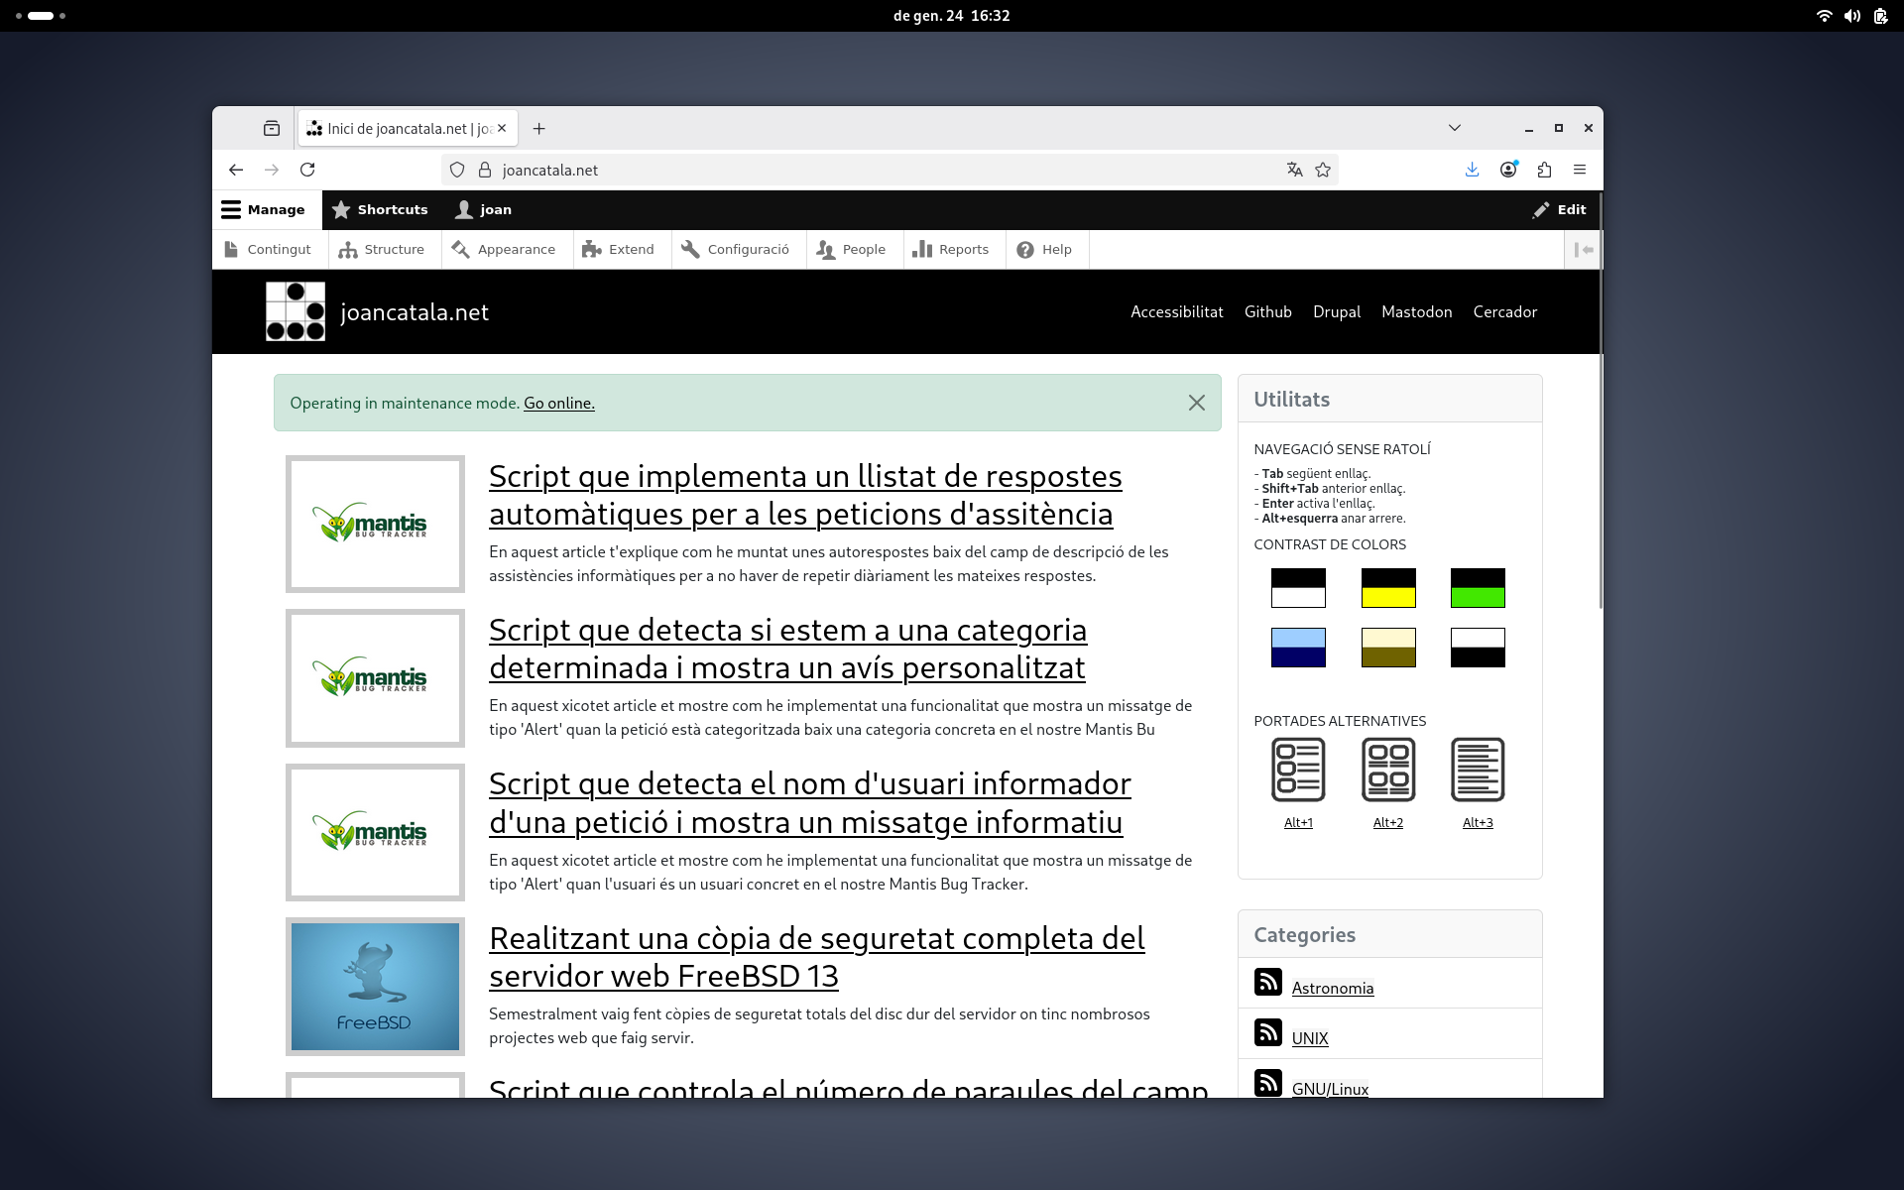Image resolution: width=1904 pixels, height=1190 pixels.
Task: Open Firefox downloads icon
Action: (x=1472, y=170)
